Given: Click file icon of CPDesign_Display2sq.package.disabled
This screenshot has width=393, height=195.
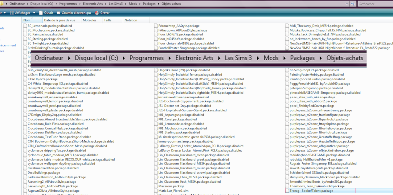Looking at the screenshot, I should [x=25, y=115].
